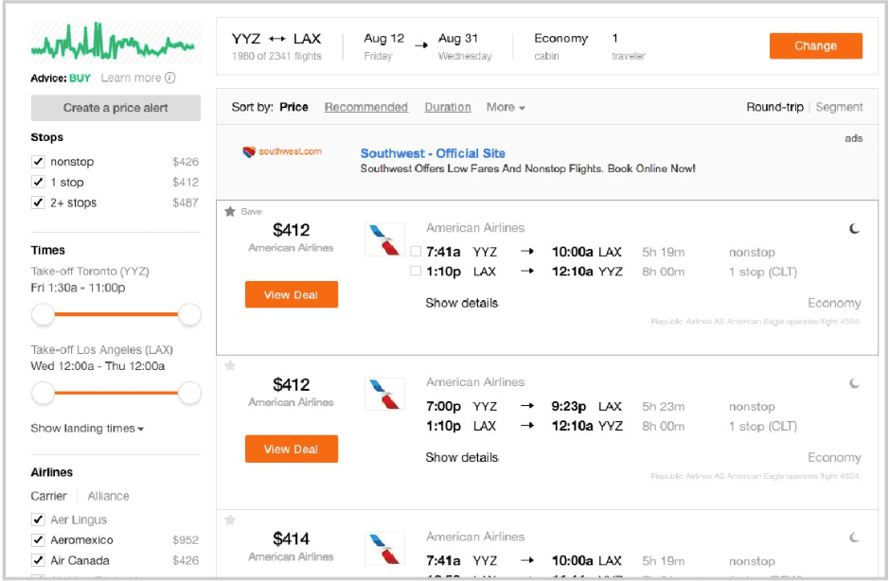Click Create a price alert
This screenshot has height=581, width=889.
click(116, 108)
